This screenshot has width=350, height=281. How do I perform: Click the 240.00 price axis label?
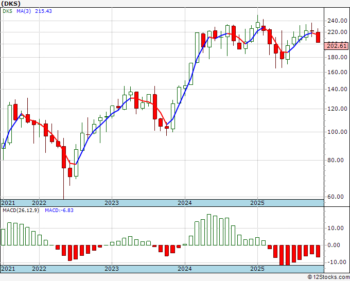[x=337, y=21]
